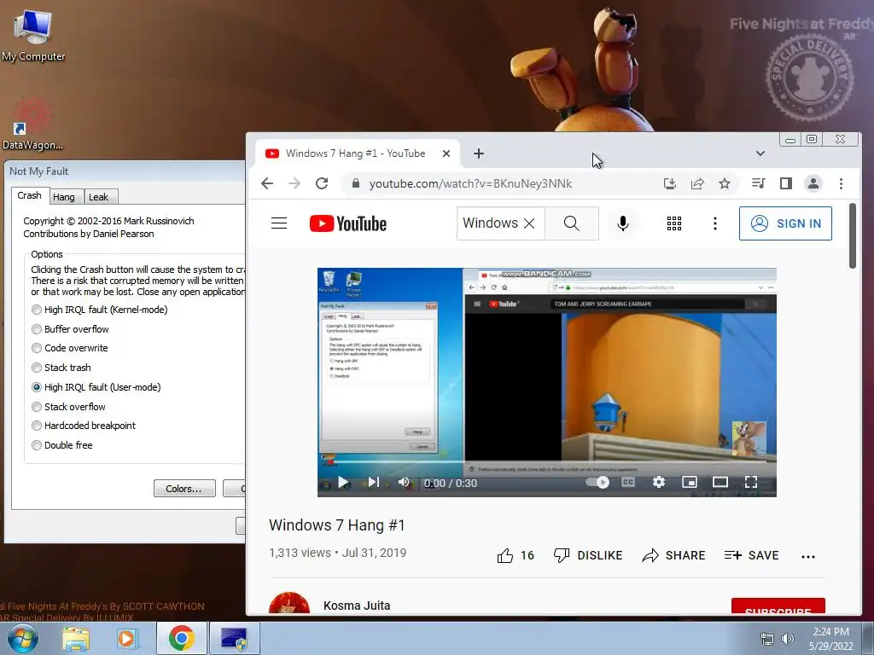Skip to next video
The height and width of the screenshot is (655, 874).
[x=374, y=483]
